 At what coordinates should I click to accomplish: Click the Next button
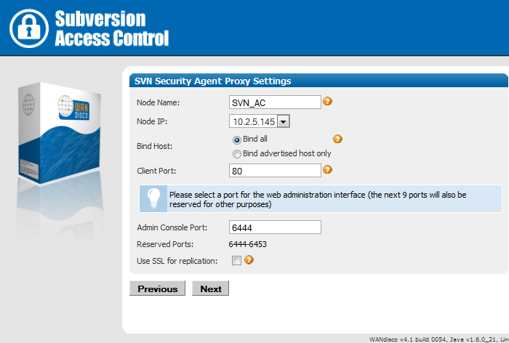point(211,288)
